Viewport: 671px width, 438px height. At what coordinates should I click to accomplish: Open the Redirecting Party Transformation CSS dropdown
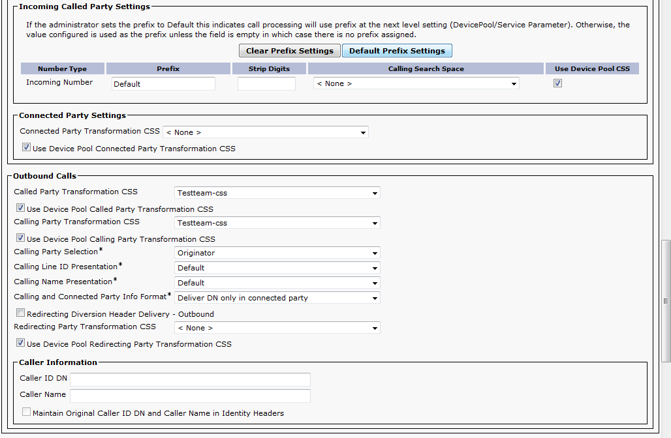tap(277, 328)
